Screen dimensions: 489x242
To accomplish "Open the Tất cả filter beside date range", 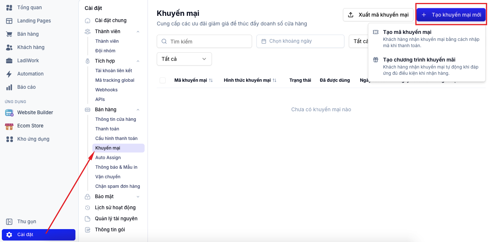I will [359, 41].
